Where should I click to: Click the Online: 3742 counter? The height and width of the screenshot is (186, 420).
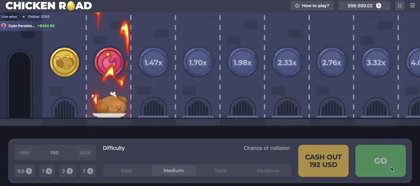[38, 16]
